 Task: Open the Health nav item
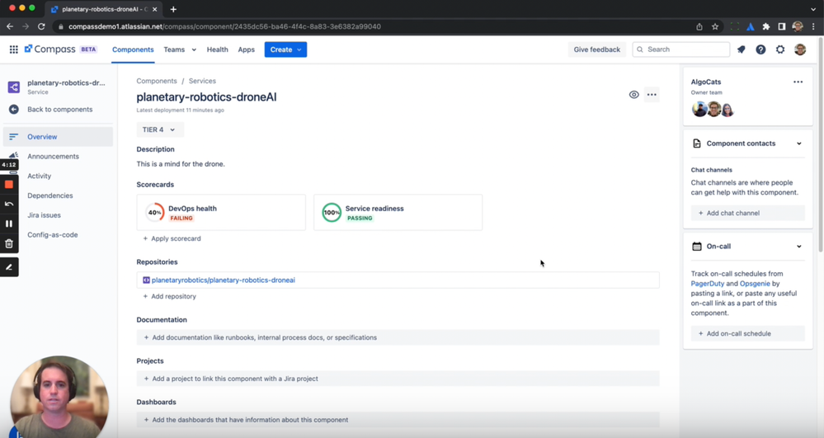(217, 49)
